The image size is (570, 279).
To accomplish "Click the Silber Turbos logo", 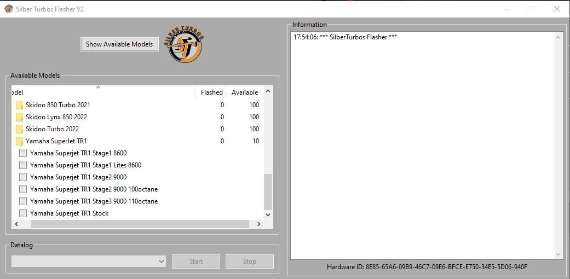I will pos(185,44).
